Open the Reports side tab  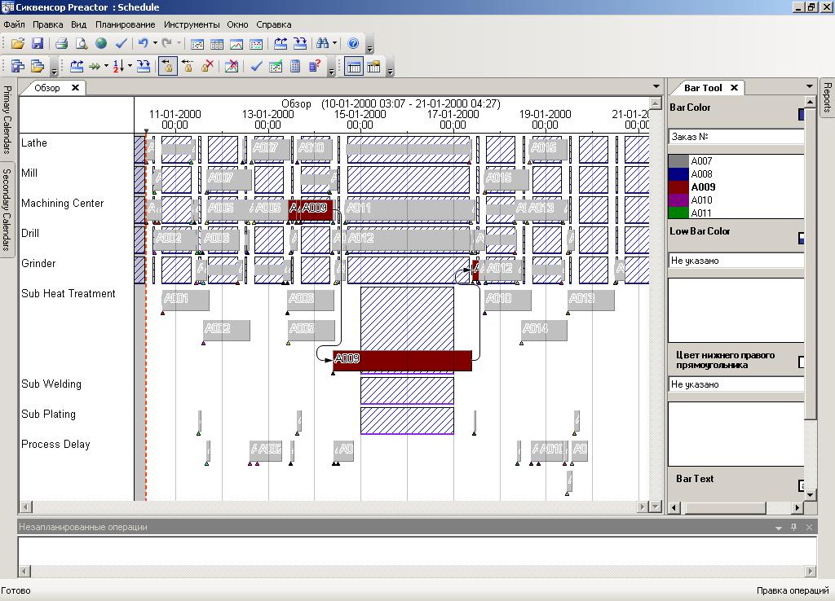tap(827, 98)
